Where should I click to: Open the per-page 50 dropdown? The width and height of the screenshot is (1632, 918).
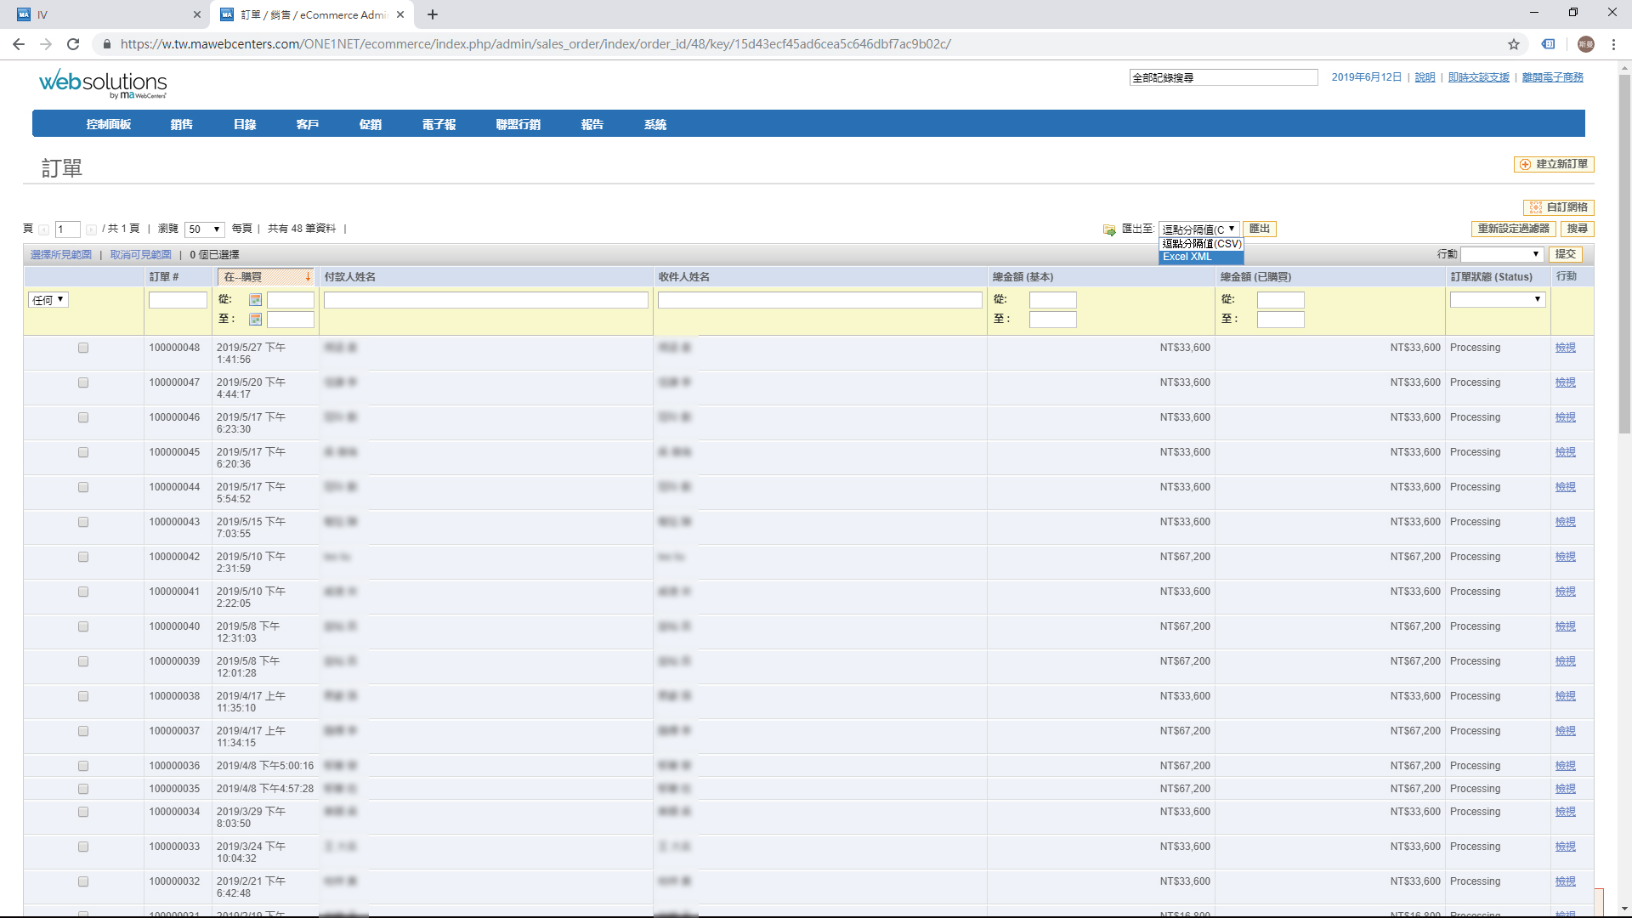click(205, 229)
